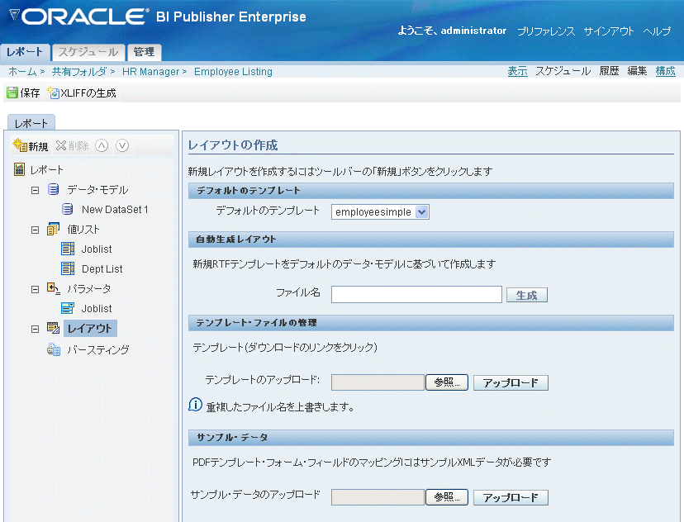Click アップロード for template upload

pos(511,383)
